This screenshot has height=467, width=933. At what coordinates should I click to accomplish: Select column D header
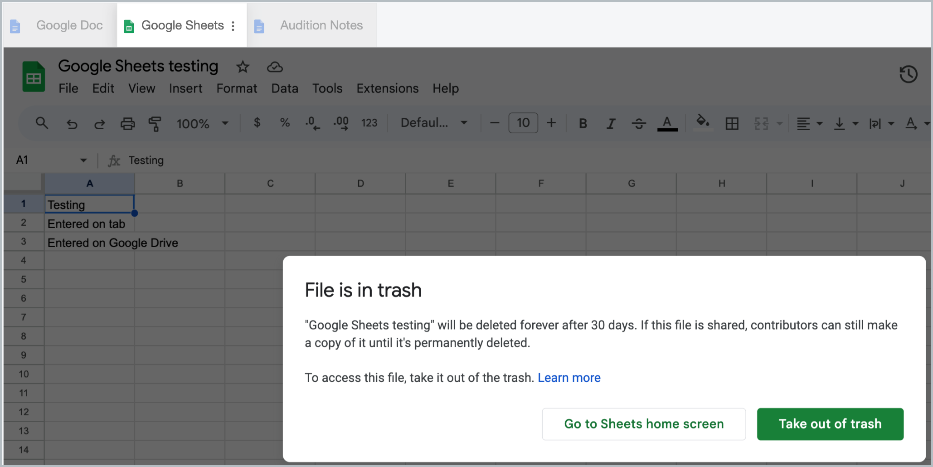(x=360, y=184)
